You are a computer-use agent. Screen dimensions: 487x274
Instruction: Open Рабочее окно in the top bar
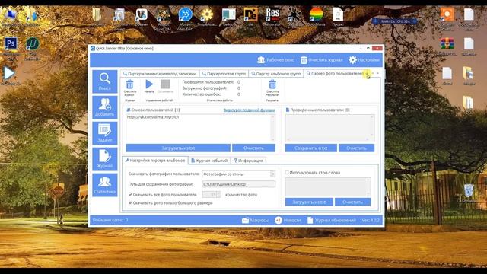[x=275, y=60]
